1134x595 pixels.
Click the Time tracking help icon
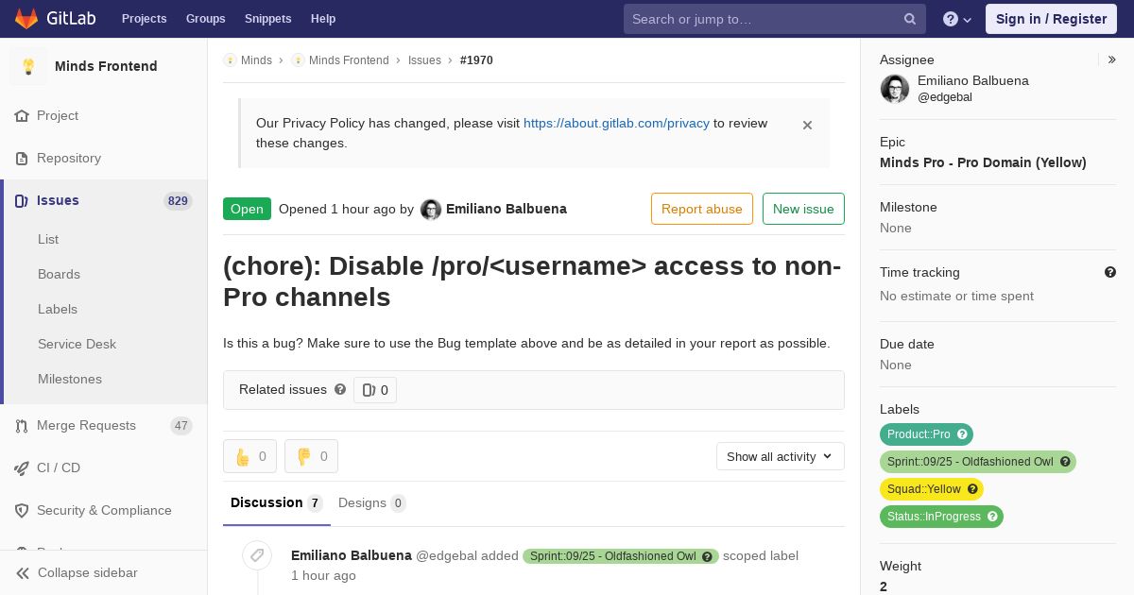1110,272
